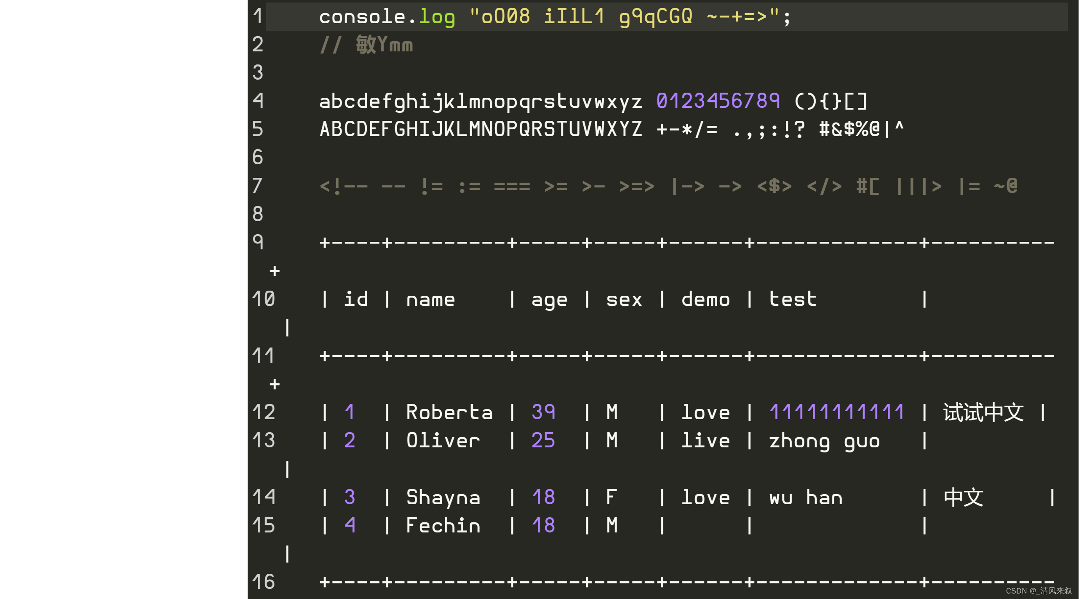Click the 'age' table header

click(x=549, y=301)
